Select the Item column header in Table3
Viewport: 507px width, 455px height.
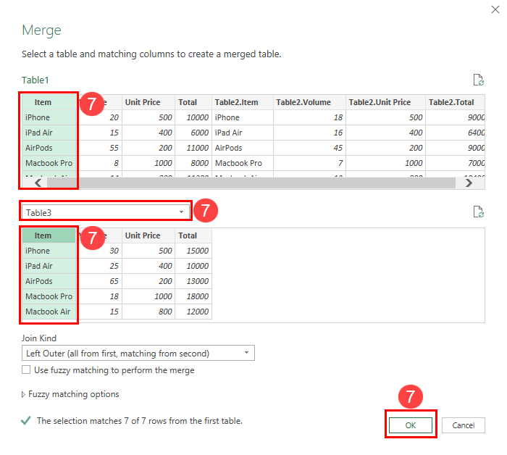[49, 235]
